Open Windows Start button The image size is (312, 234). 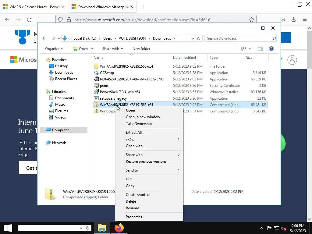click(x=8, y=228)
